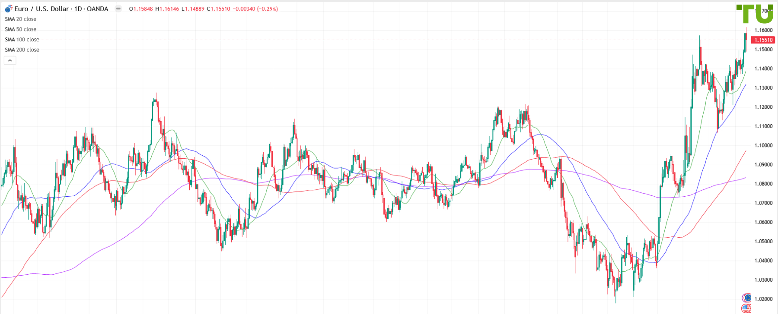Click the low value L1.14889
The image size is (778, 314).
(x=193, y=9)
